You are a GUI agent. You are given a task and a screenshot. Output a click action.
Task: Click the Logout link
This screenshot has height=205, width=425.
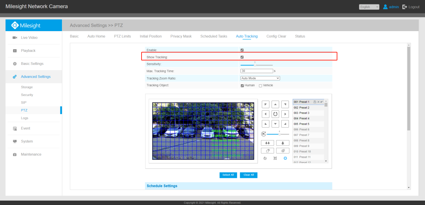[x=414, y=7]
